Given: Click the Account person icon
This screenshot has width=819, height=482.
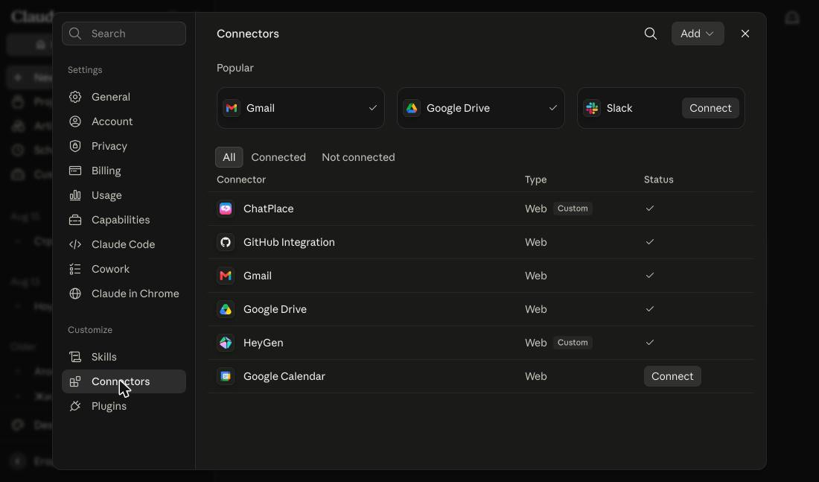Looking at the screenshot, I should [x=75, y=121].
